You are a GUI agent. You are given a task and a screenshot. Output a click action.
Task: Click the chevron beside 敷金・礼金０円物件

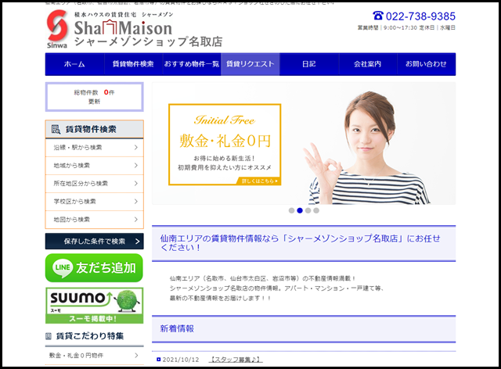[136, 355]
